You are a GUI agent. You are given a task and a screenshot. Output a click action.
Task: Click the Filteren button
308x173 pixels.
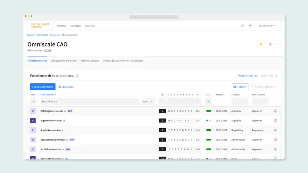point(240,87)
